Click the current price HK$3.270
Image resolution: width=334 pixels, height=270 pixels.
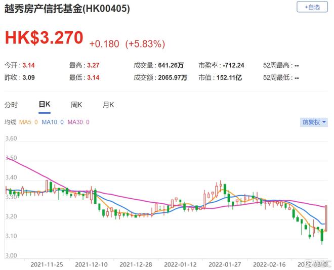click(x=44, y=37)
